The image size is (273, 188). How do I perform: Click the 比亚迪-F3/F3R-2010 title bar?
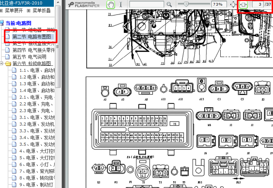[x=27, y=3]
